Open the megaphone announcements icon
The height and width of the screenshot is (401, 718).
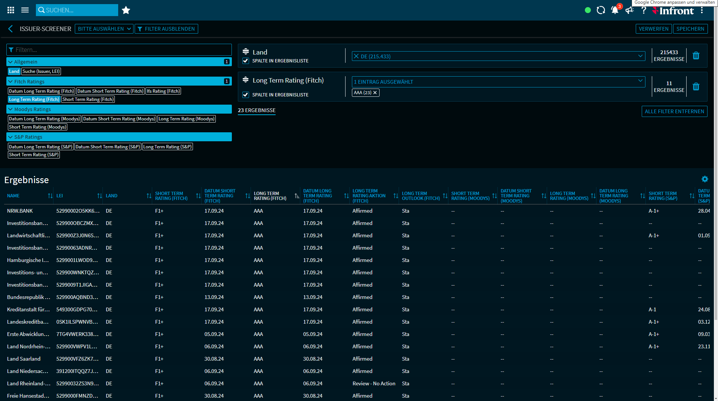(x=630, y=10)
